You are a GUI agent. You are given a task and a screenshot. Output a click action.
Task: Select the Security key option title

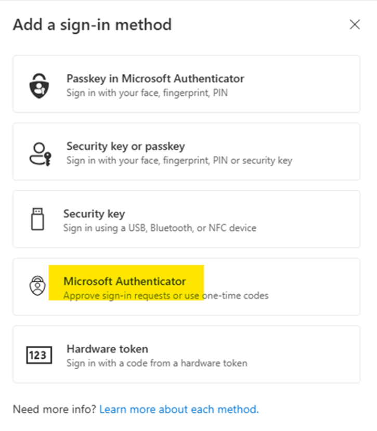(x=94, y=214)
